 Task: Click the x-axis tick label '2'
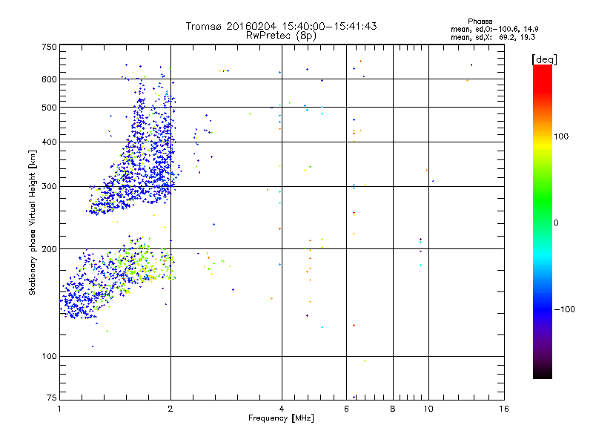(x=170, y=409)
